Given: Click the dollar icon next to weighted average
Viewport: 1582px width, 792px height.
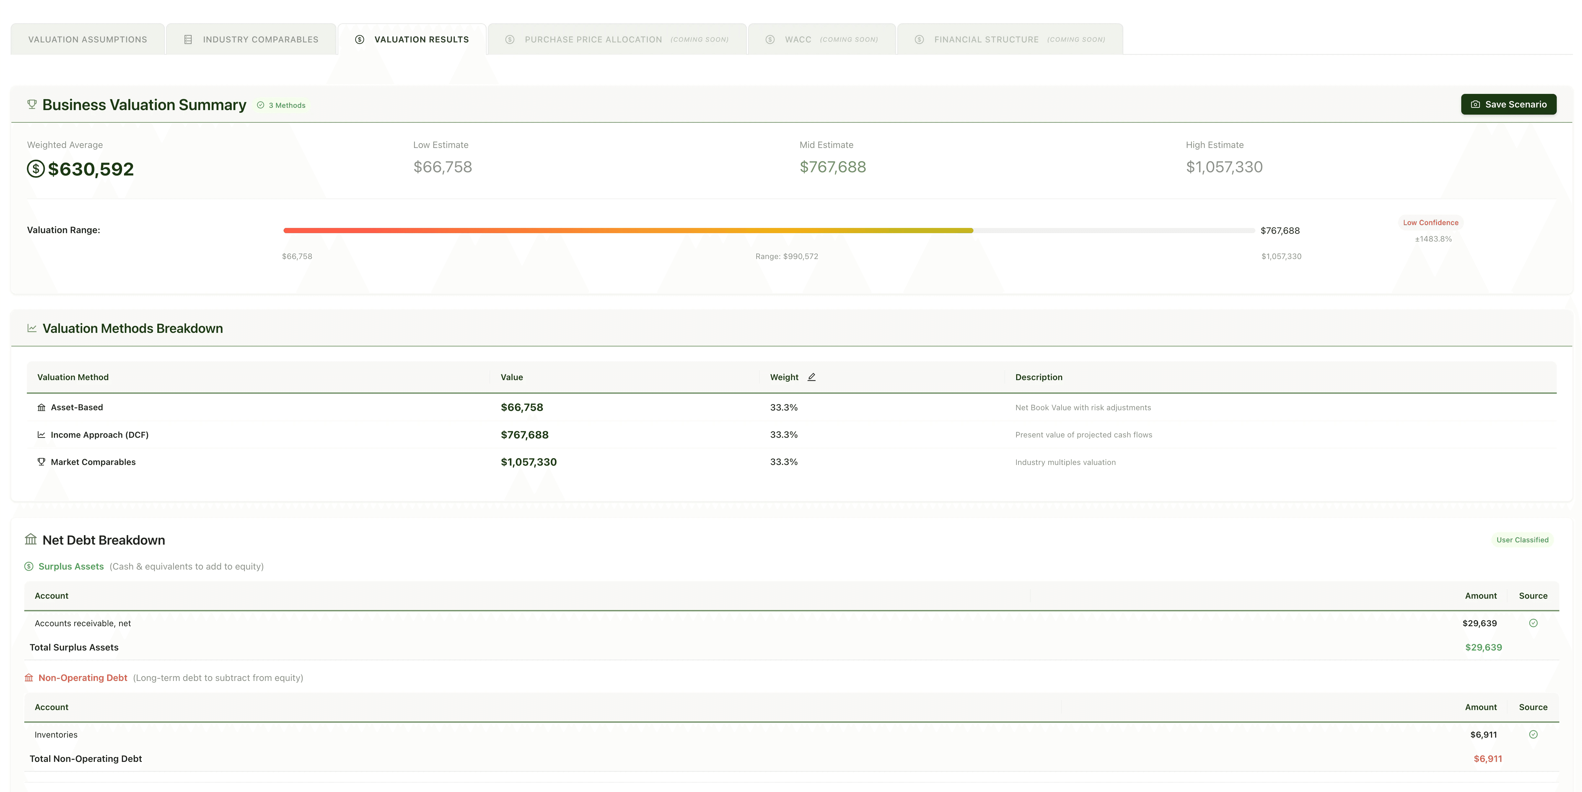Looking at the screenshot, I should 36,168.
